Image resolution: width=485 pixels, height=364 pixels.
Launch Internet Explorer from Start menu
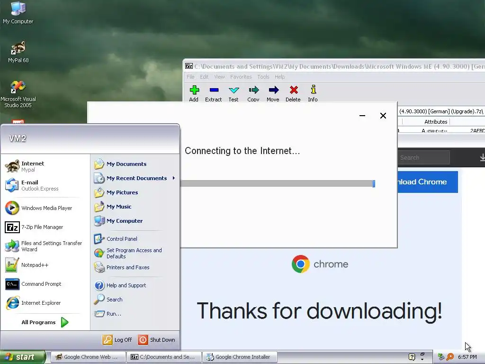pos(45,303)
